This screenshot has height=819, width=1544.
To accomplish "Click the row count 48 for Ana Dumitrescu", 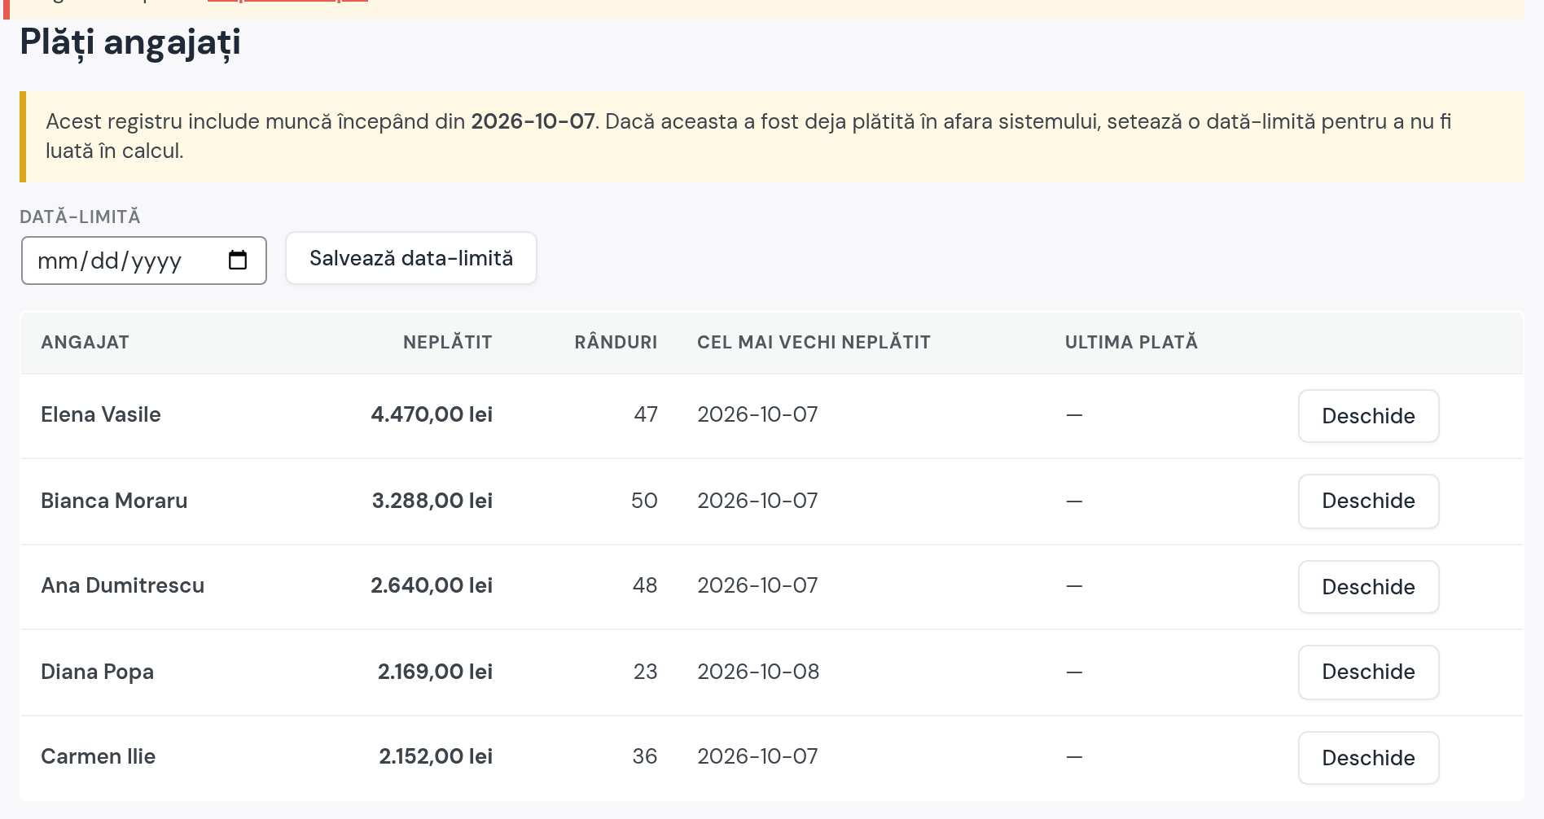I will coord(645,585).
